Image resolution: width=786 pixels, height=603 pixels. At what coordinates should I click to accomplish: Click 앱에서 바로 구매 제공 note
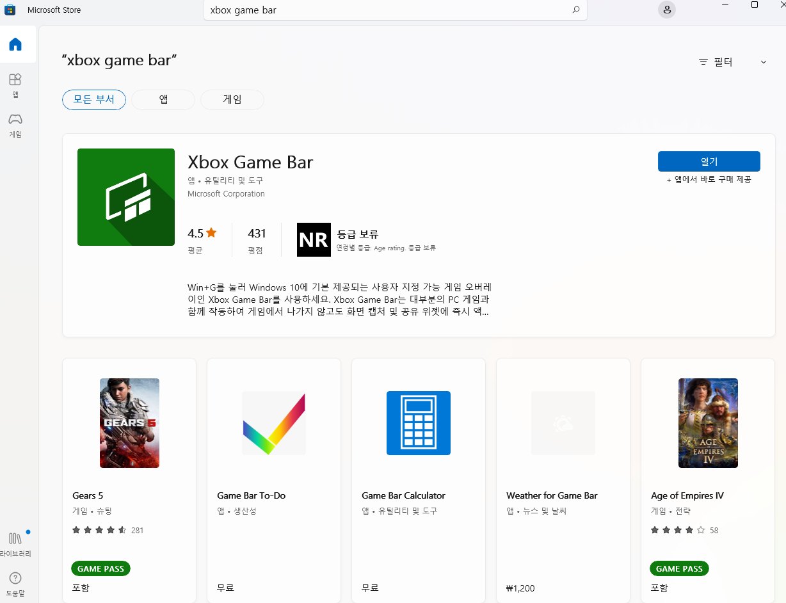pos(709,180)
